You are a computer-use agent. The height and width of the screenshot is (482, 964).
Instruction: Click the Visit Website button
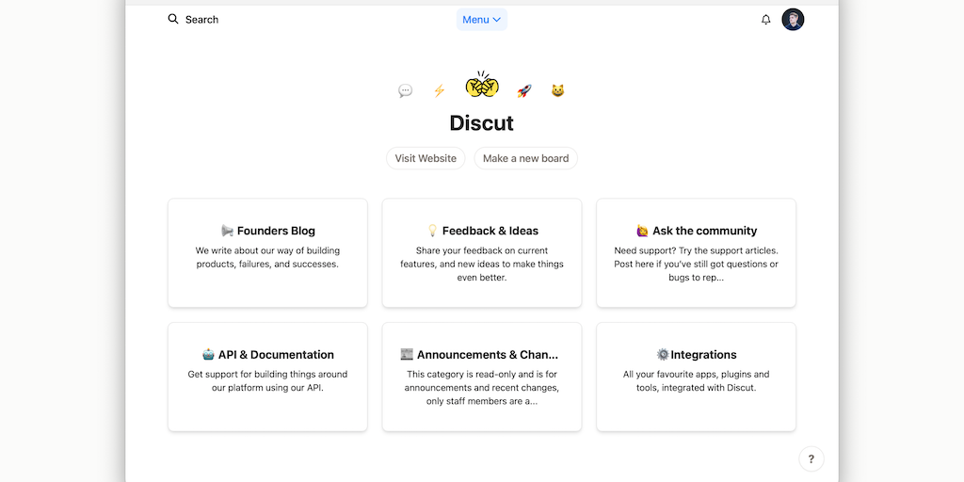(x=426, y=158)
